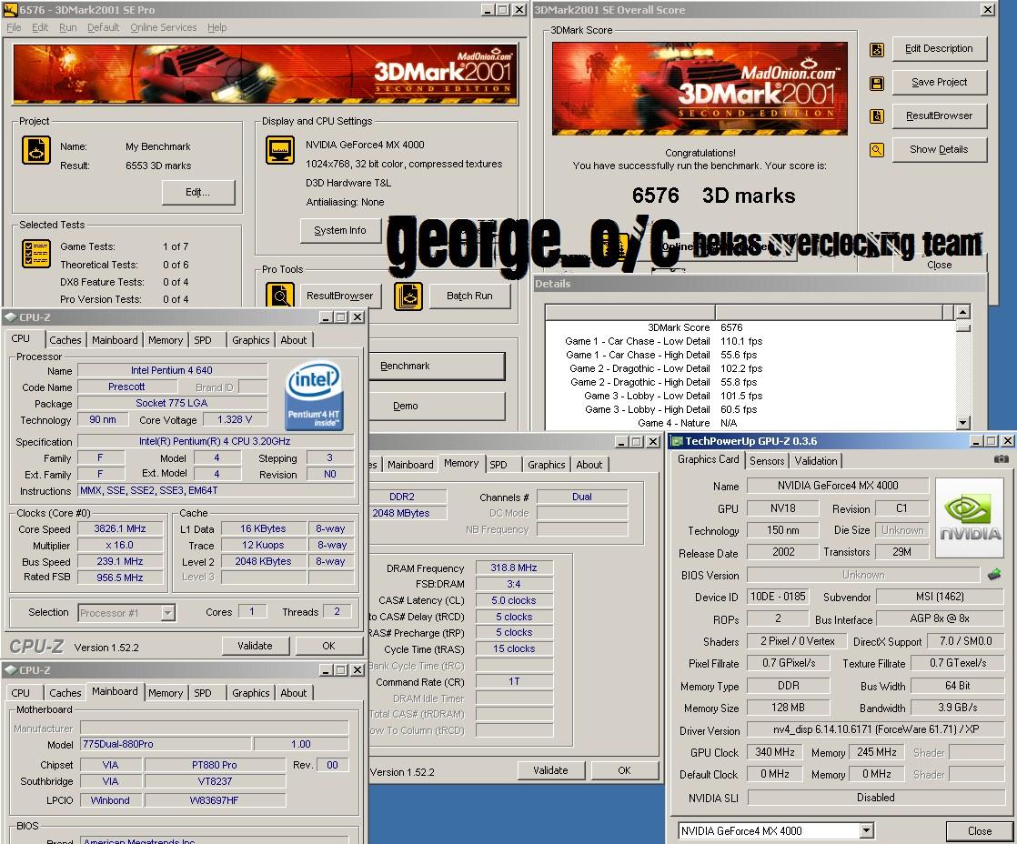Click the GPU Clock value 340 MHz in GPU-Z

775,752
